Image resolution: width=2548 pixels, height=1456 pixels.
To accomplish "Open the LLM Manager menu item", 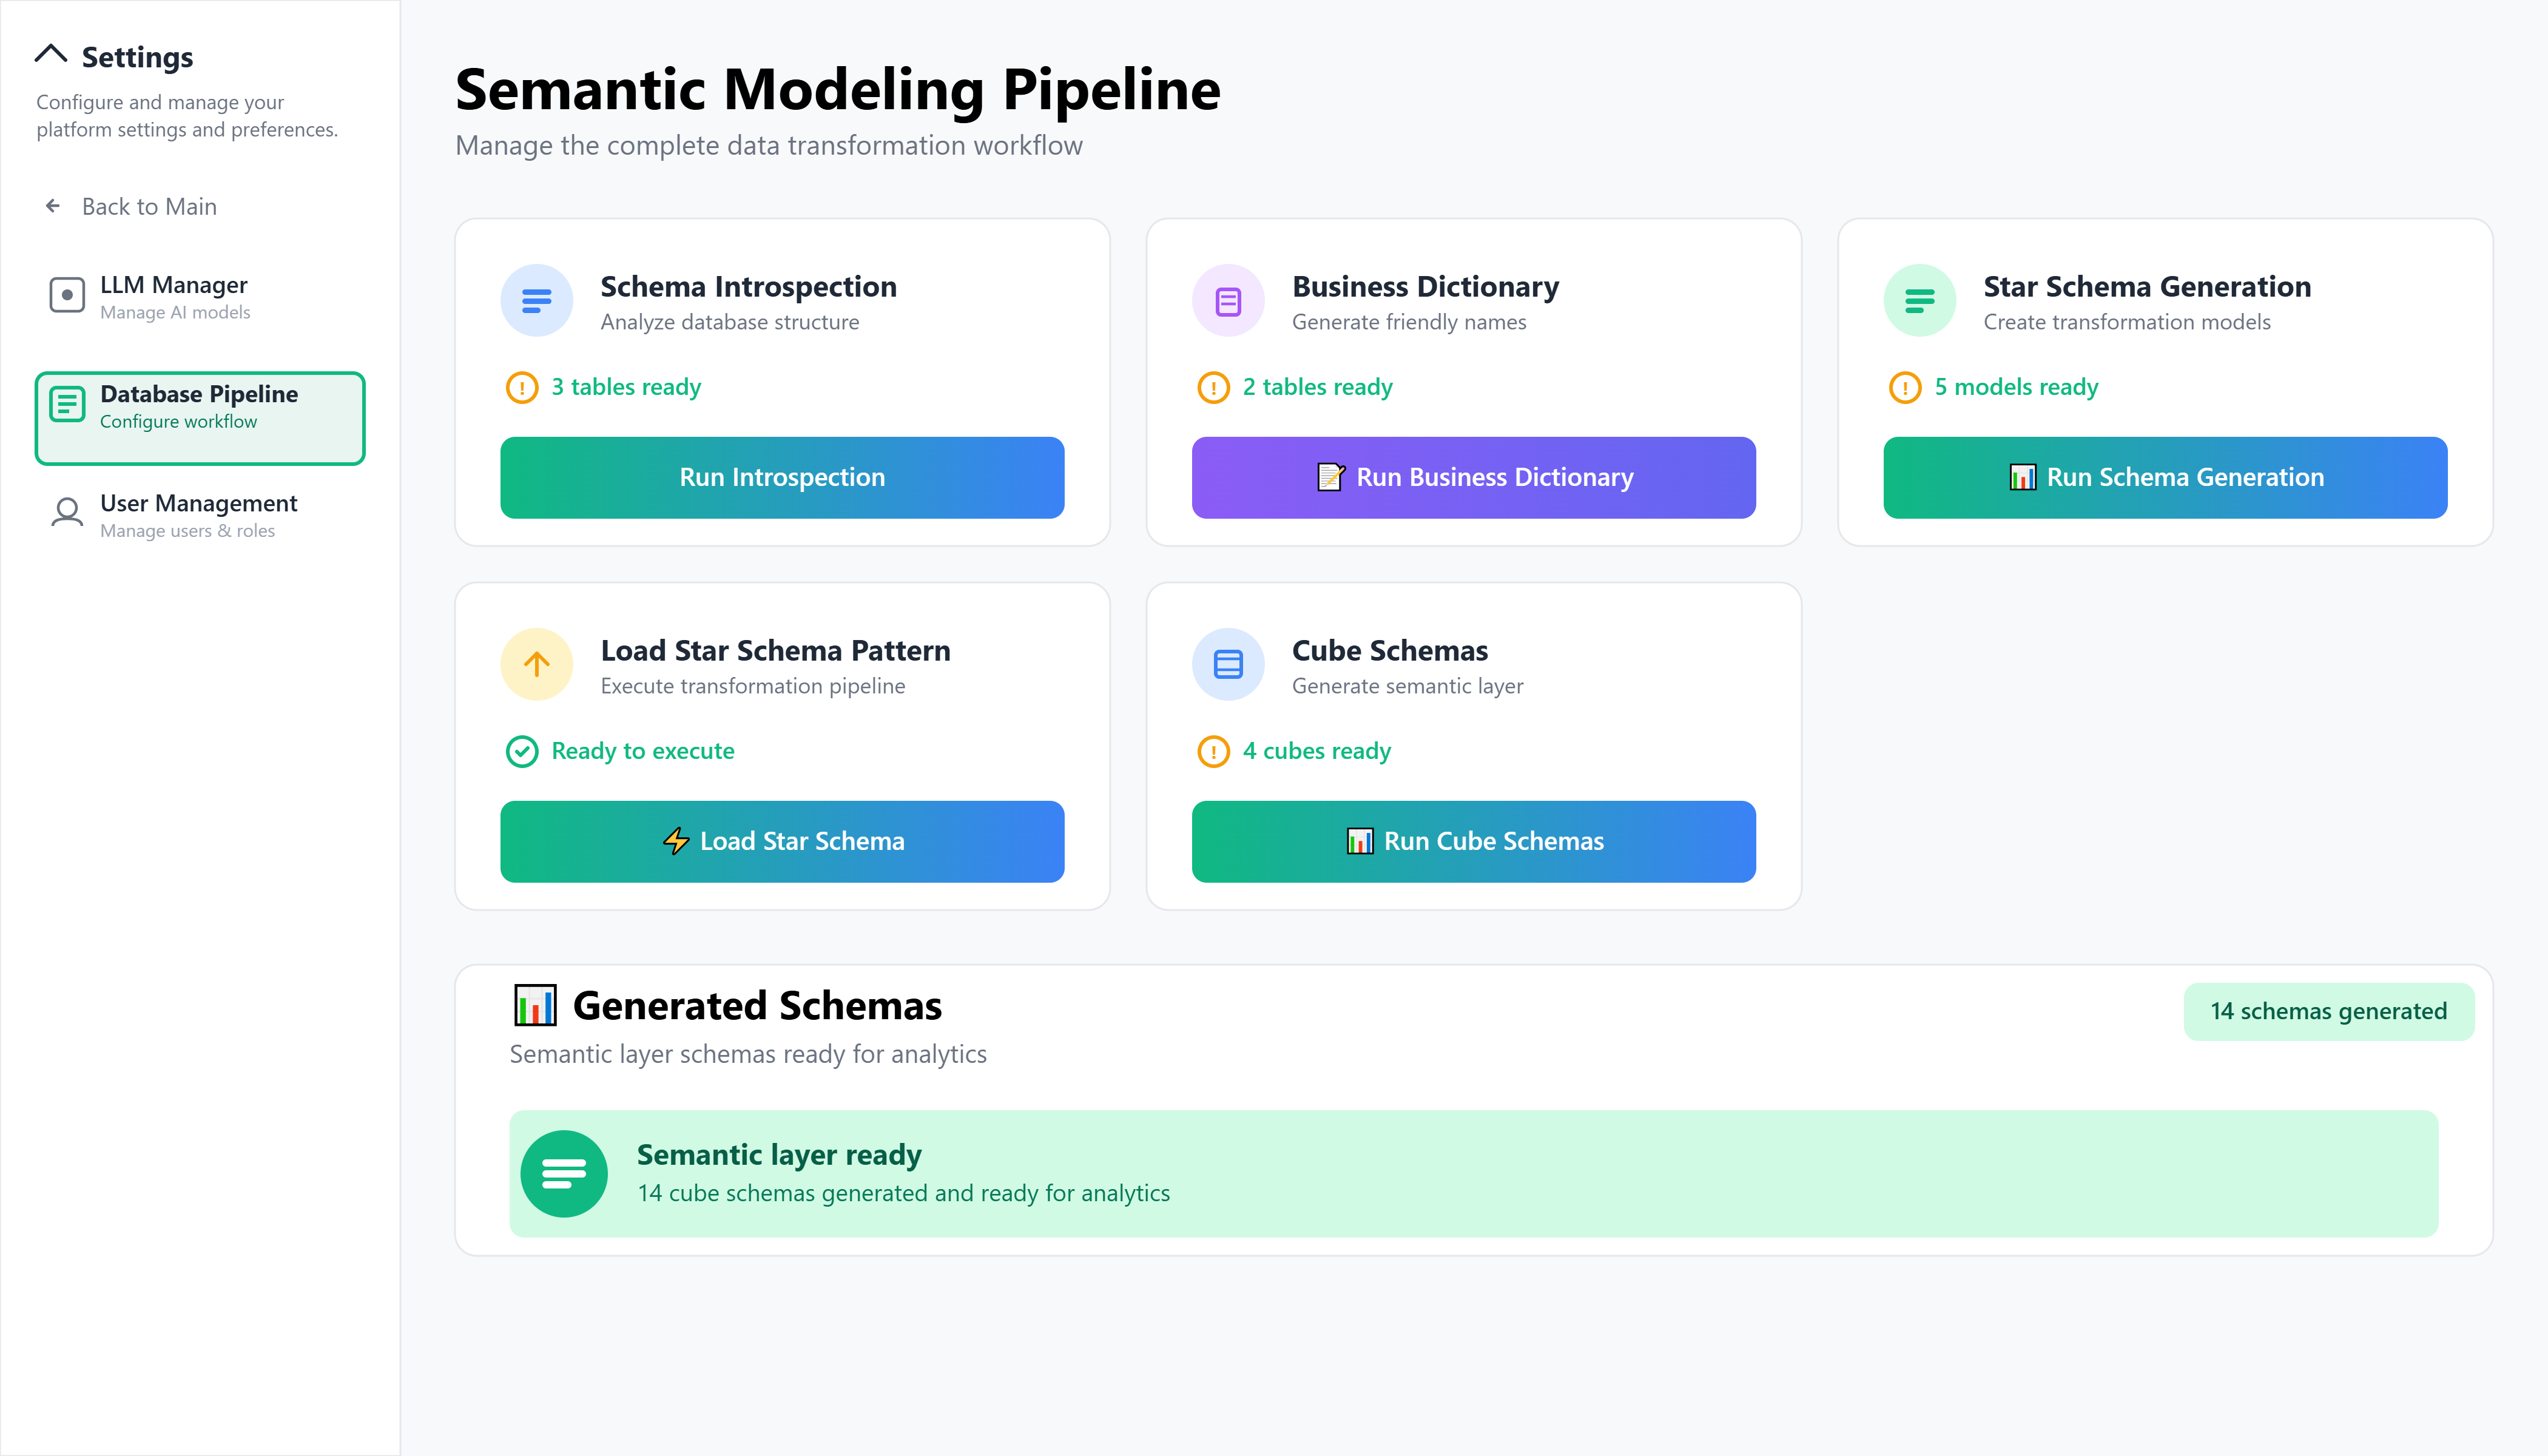I will pos(200,297).
